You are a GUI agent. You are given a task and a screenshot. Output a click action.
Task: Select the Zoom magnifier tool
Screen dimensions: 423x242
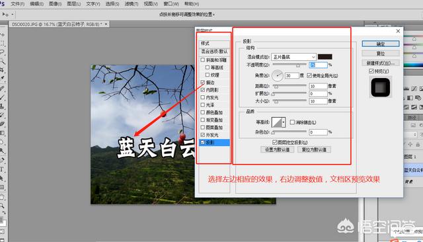2,206
